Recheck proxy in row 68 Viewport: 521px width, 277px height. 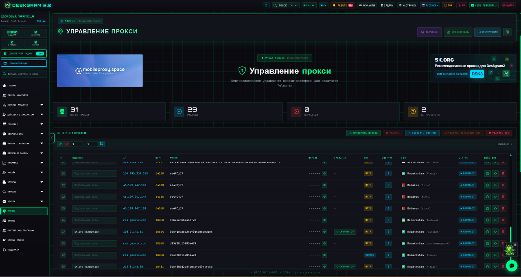pyautogui.click(x=495, y=173)
